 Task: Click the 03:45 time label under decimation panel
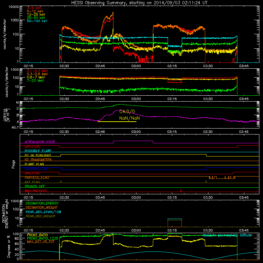(x=244, y=230)
